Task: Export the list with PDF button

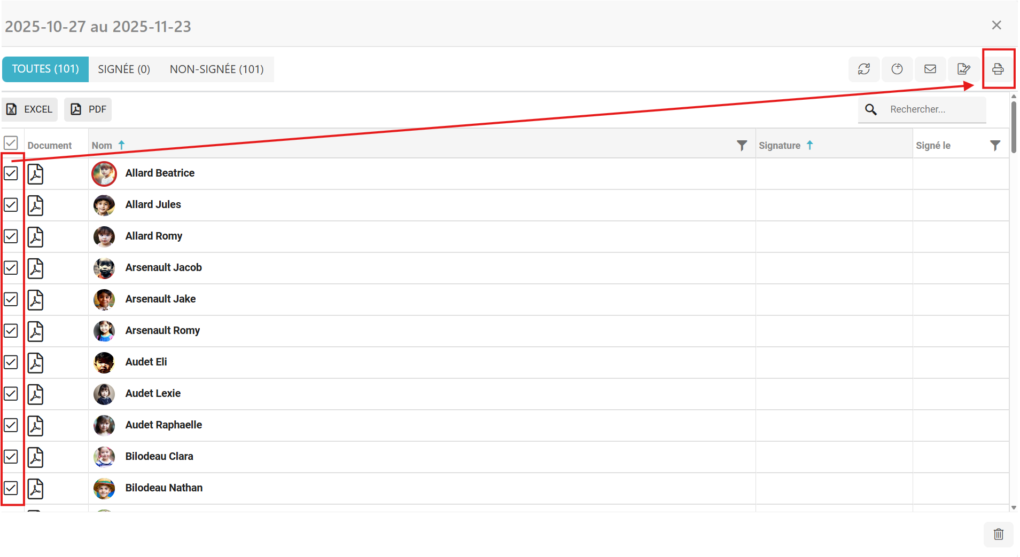Action: 88,109
